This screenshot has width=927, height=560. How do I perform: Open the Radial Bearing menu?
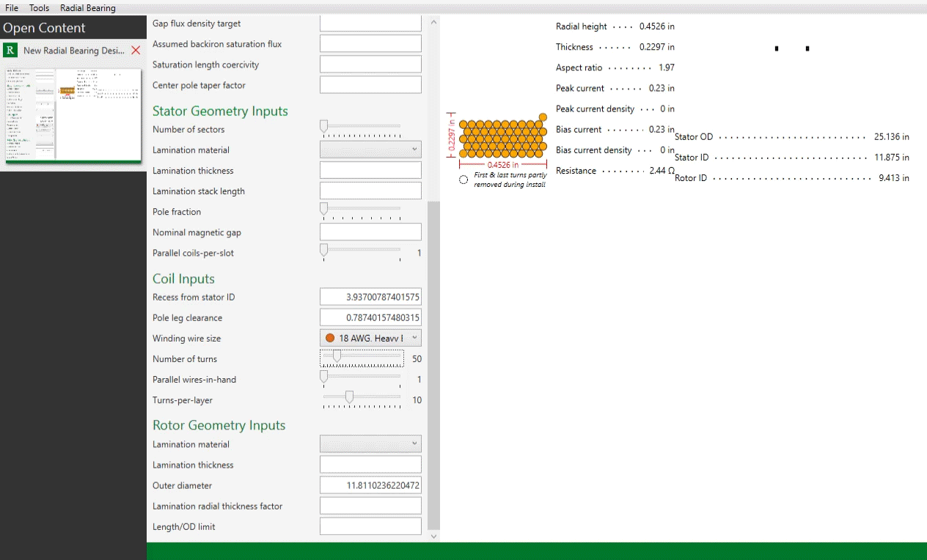(x=88, y=8)
